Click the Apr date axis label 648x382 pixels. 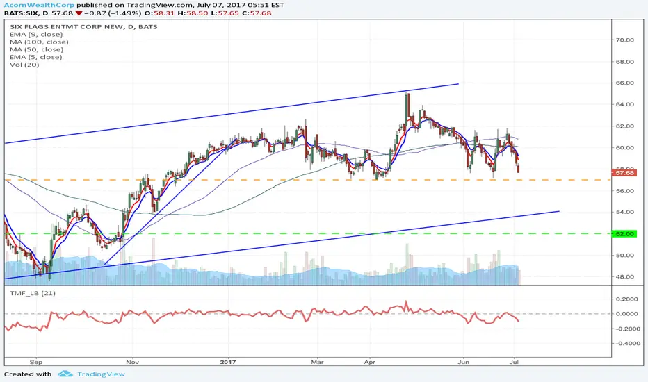tap(369, 362)
